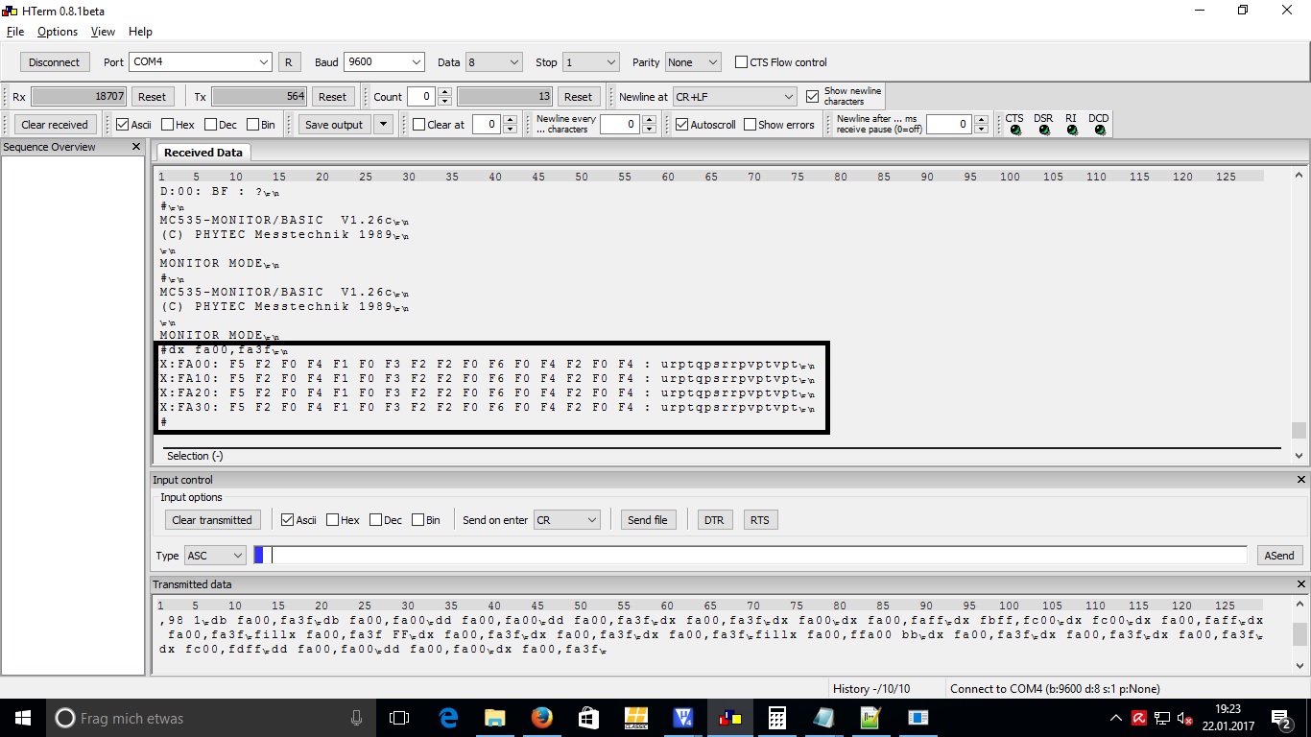1311x737 pixels.
Task: Open Firefox from the taskbar
Action: (x=541, y=718)
